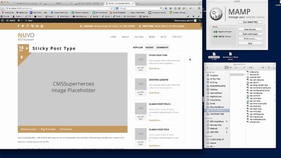Viewport: 281px width, 158px height.
Task: Switch to the Comments tab
Action: click(x=162, y=47)
